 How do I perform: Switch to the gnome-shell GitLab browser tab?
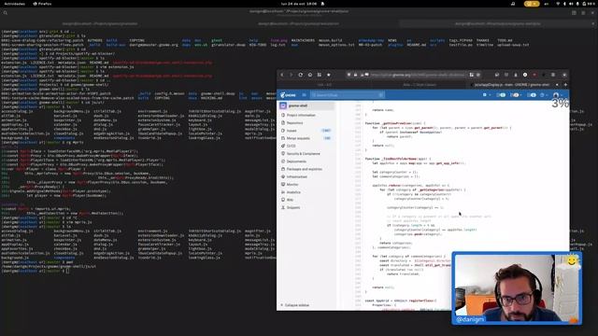(x=513, y=85)
